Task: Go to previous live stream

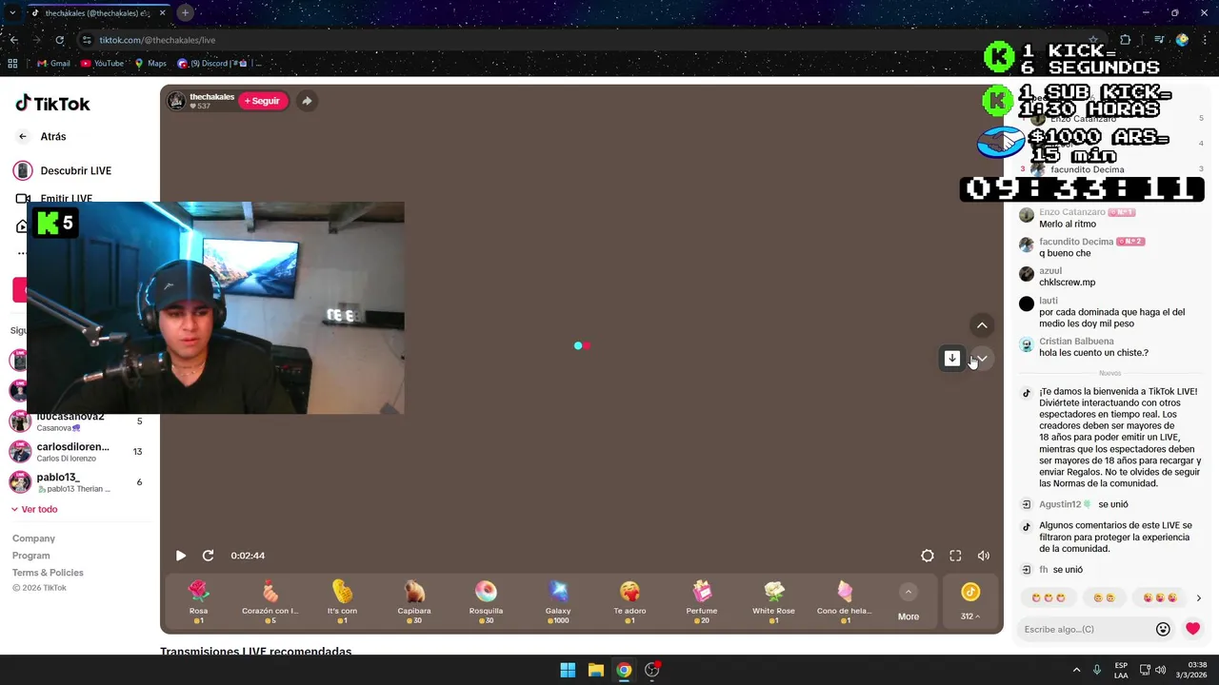Action: [x=982, y=325]
